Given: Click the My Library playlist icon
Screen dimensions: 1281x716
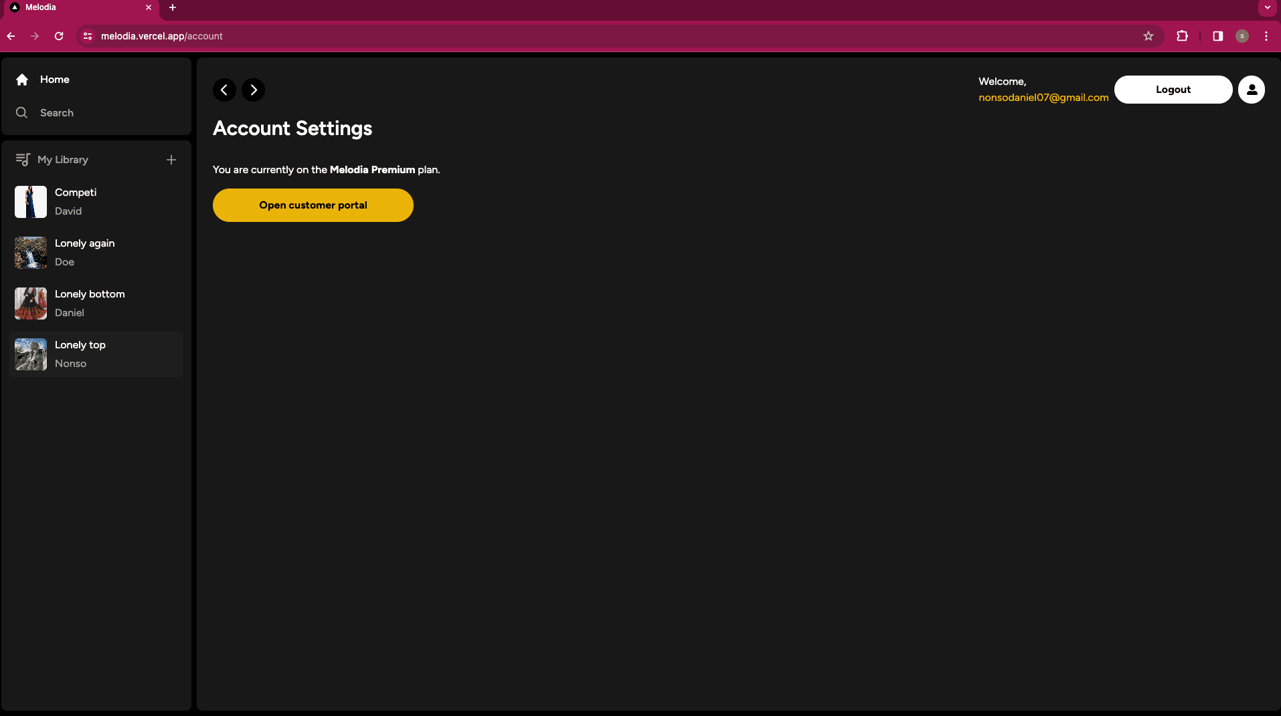Looking at the screenshot, I should point(23,160).
